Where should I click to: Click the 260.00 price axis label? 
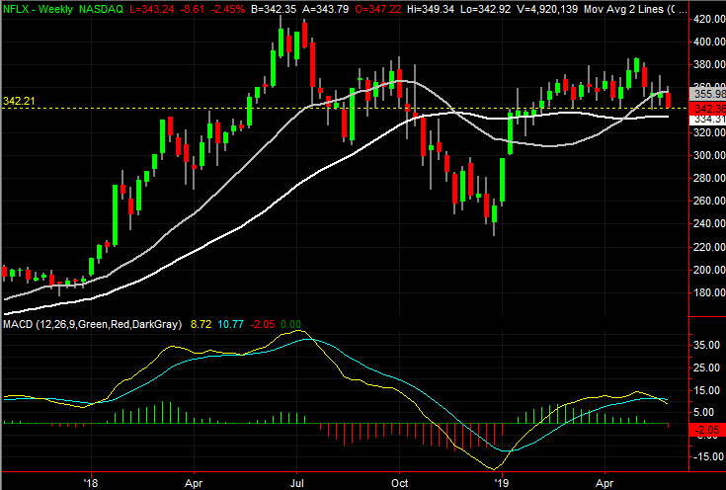pyautogui.click(x=709, y=201)
